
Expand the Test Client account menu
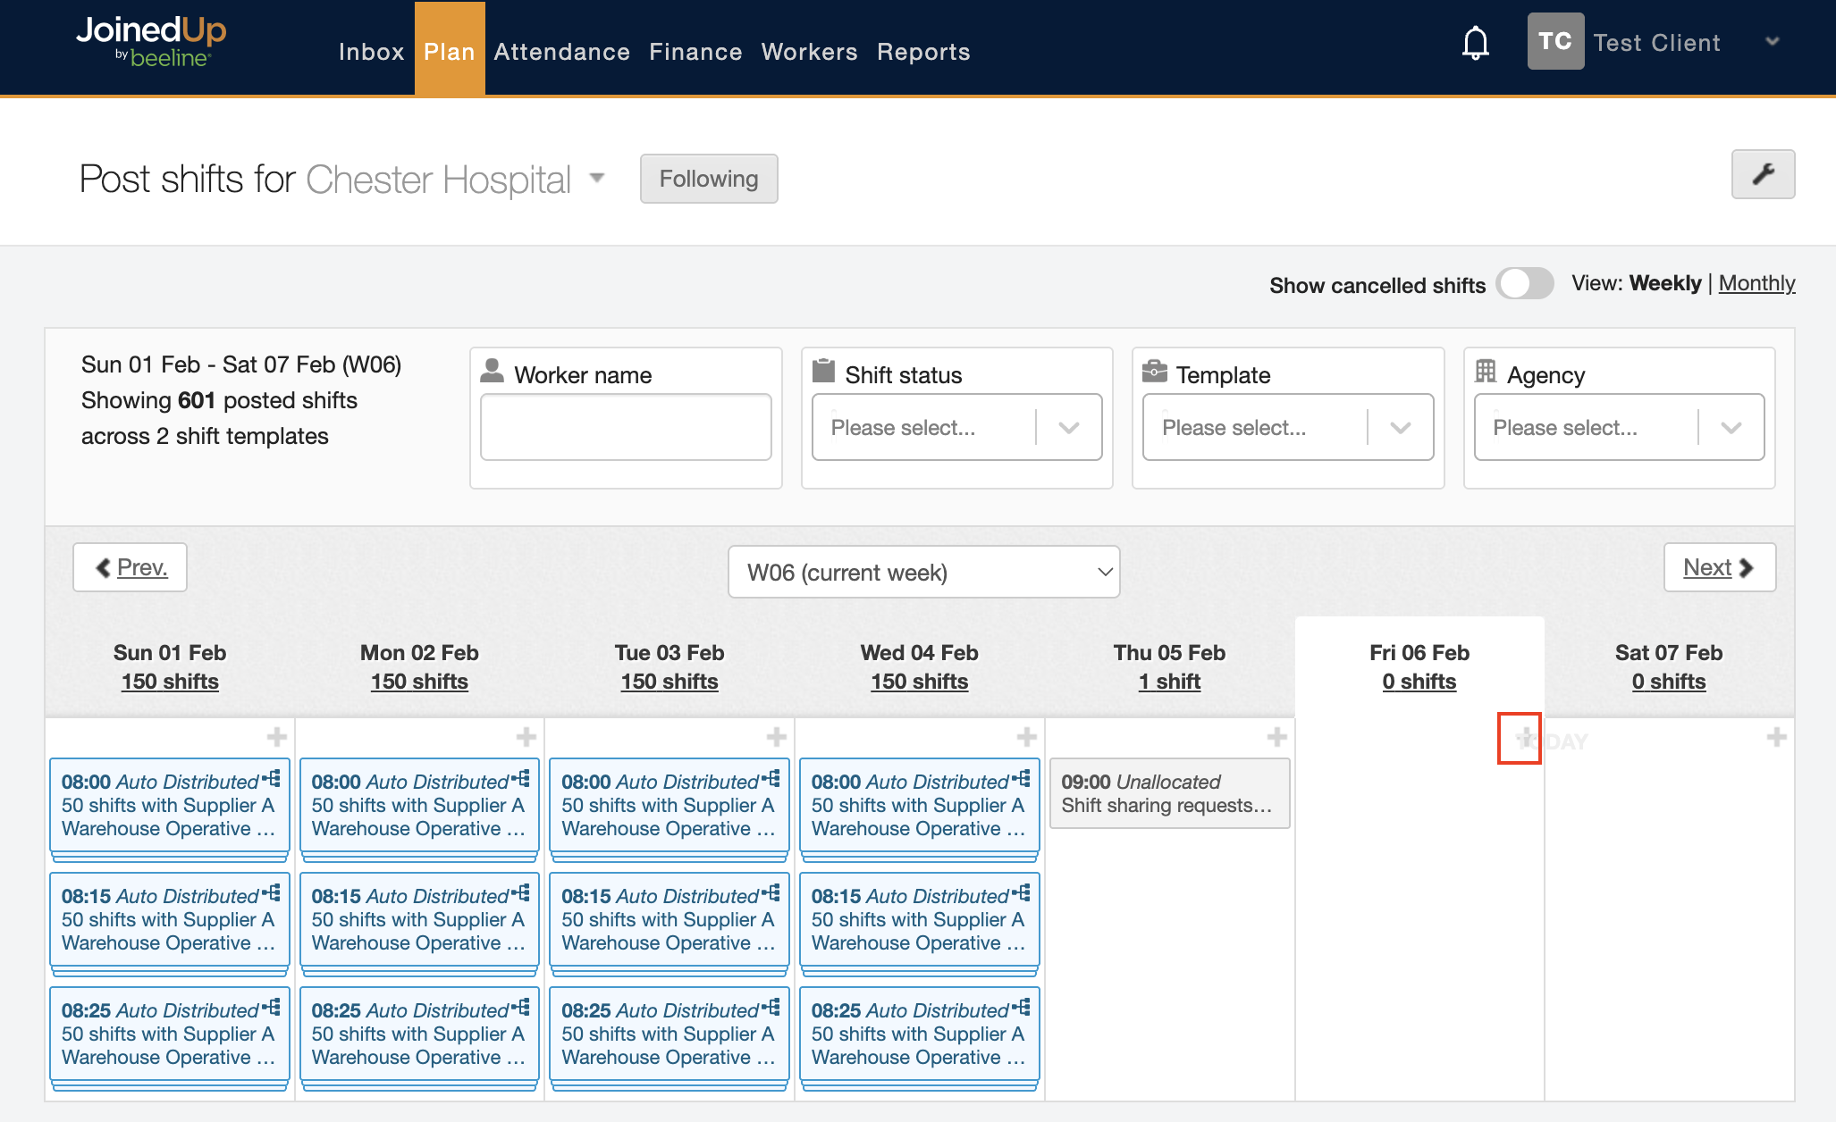[1772, 41]
